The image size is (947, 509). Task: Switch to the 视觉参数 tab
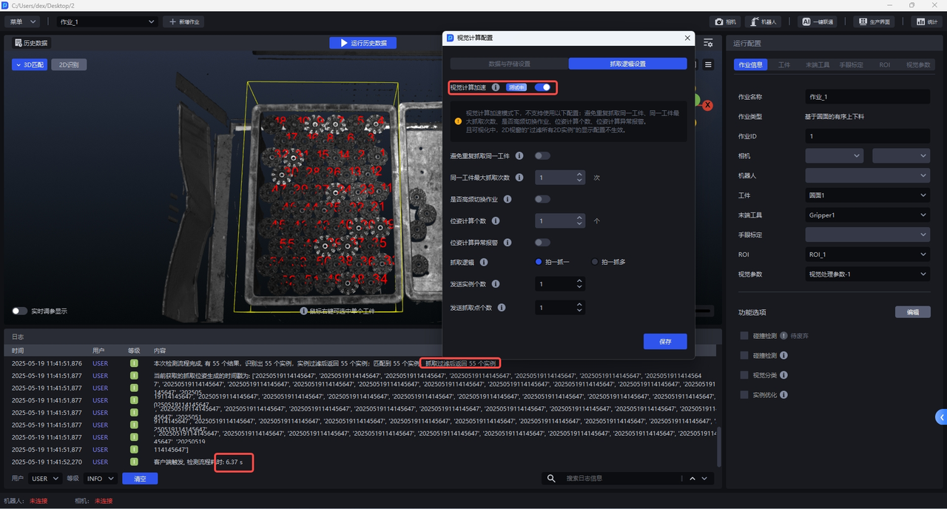(918, 65)
